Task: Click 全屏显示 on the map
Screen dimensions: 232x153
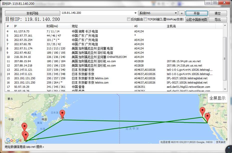Action: pos(217,98)
